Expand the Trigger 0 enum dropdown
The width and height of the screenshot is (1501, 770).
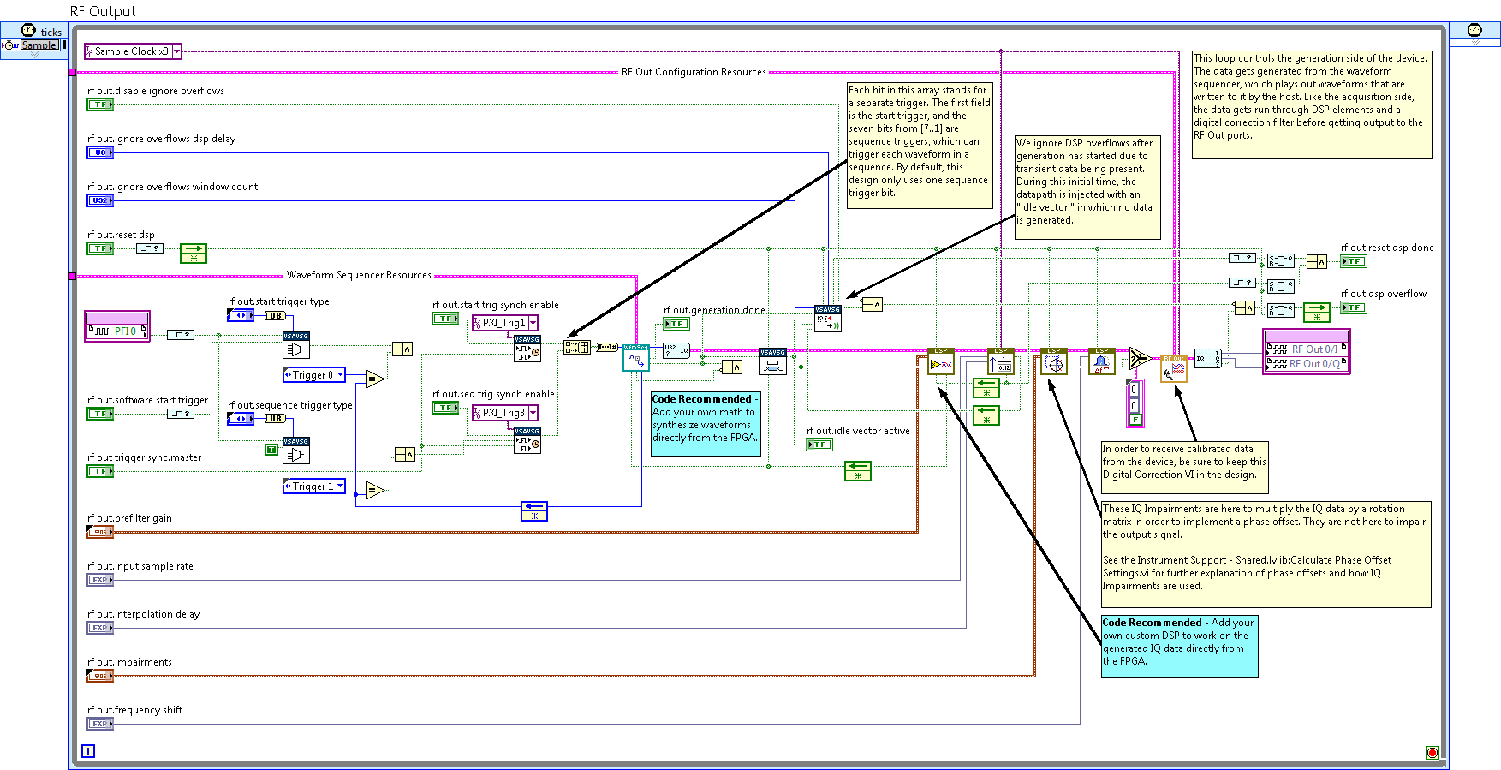click(x=341, y=375)
